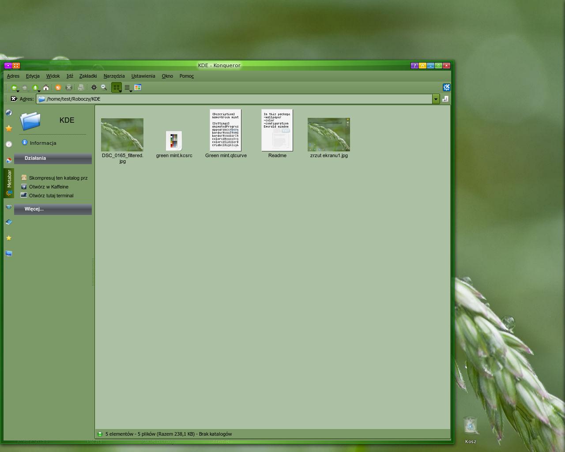Click the address field with /home/test/Roboczy/KDE
The image size is (565, 452).
(234, 99)
